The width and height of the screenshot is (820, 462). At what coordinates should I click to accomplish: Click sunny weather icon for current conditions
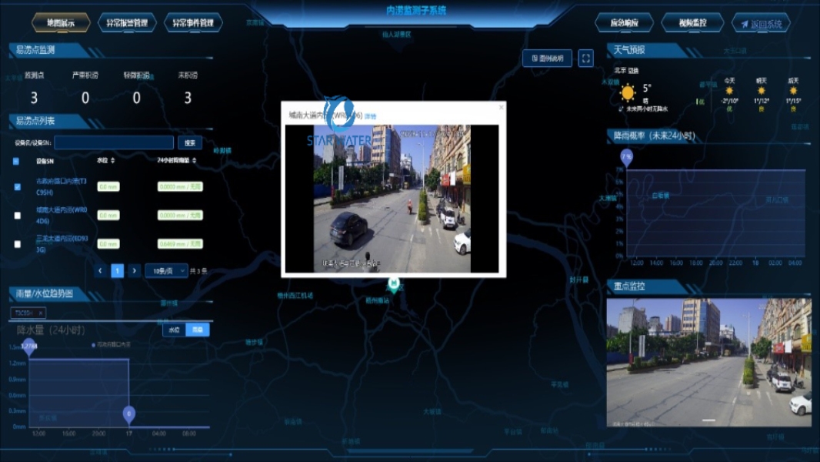tap(628, 93)
